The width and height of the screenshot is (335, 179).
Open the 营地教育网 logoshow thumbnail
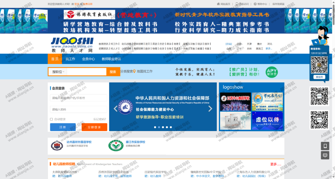click(267, 102)
